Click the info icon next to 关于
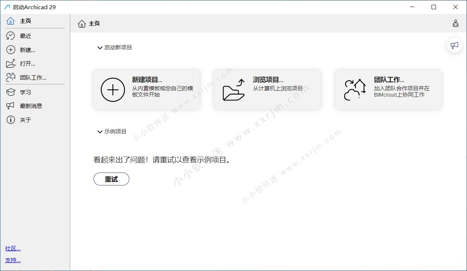 11,120
